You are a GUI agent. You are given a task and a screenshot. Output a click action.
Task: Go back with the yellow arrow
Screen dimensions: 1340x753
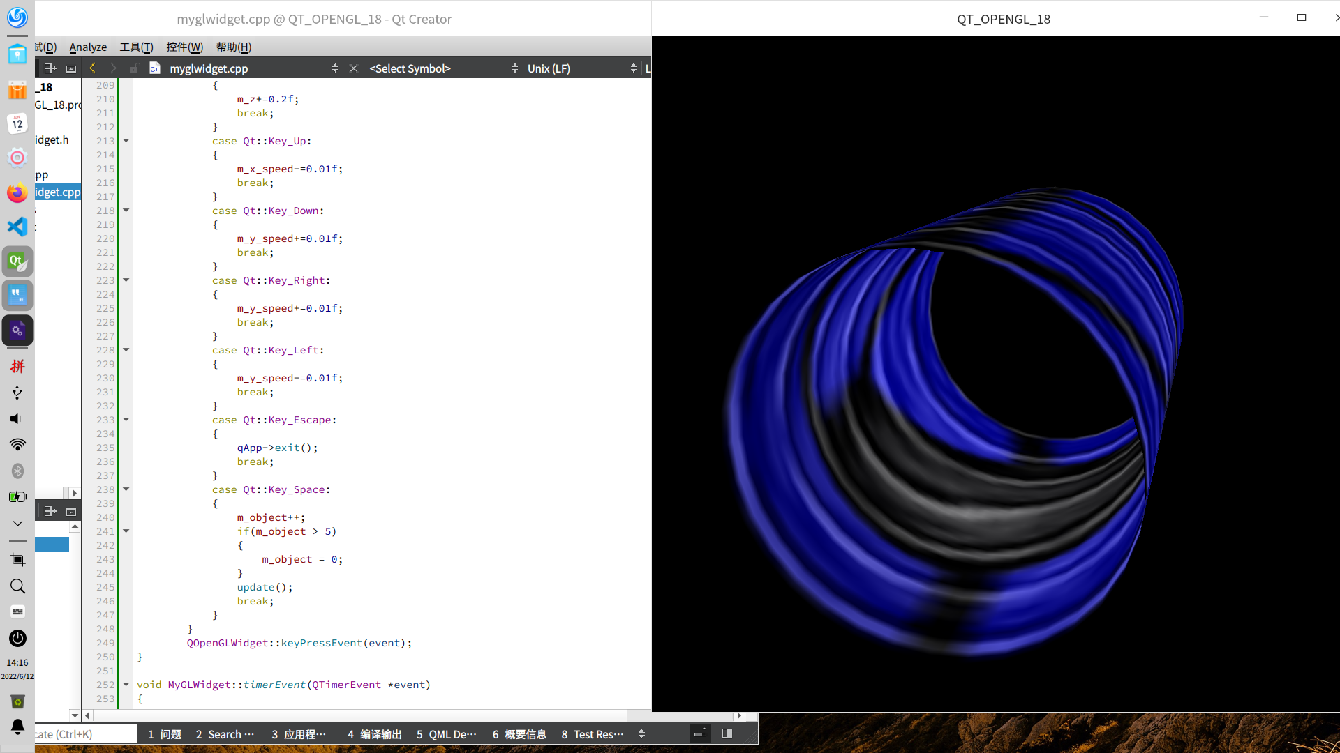click(x=93, y=68)
